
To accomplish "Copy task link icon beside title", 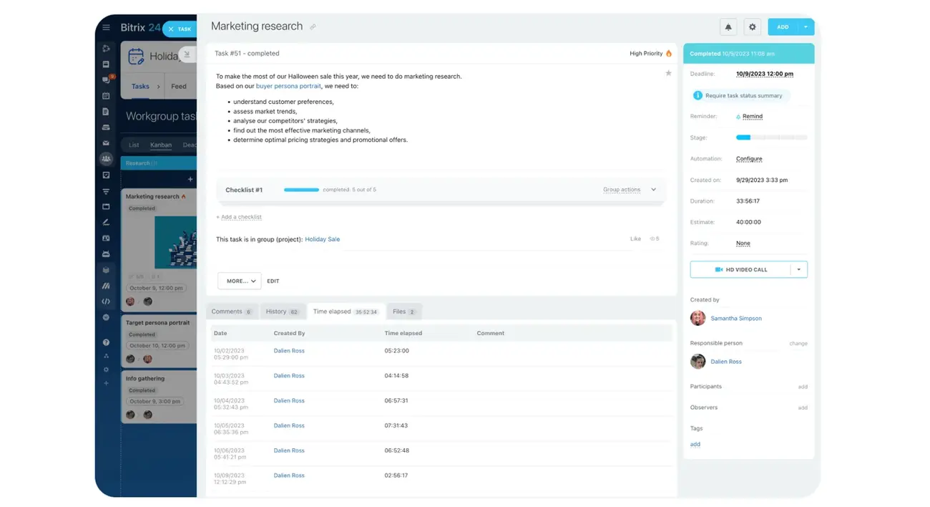I will point(313,27).
